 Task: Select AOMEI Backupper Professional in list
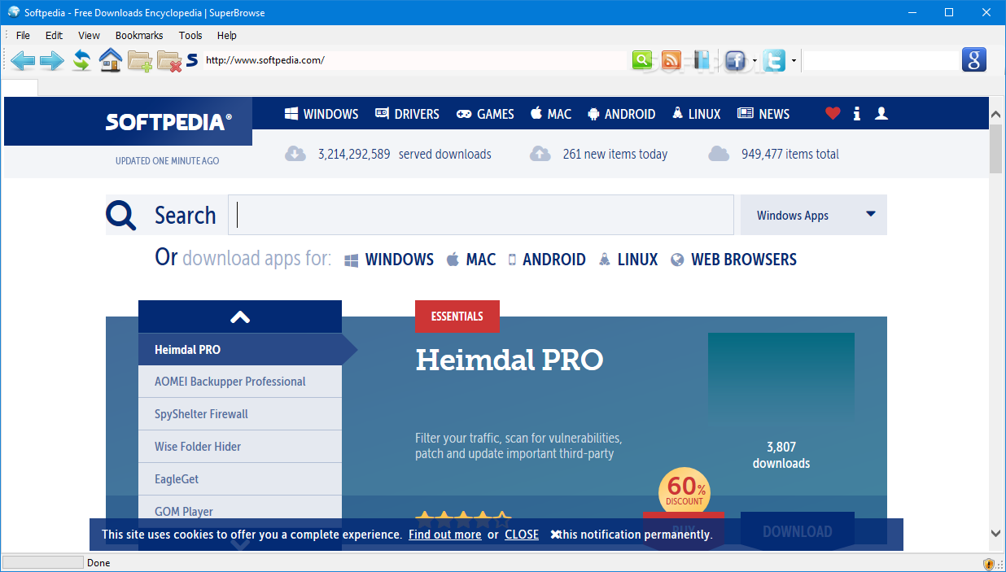click(240, 382)
